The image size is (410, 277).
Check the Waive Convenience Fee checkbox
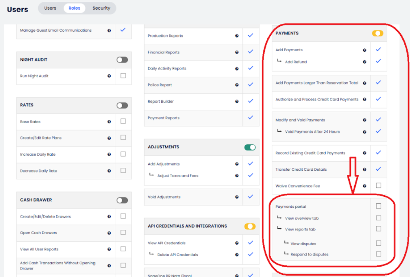tap(378, 186)
